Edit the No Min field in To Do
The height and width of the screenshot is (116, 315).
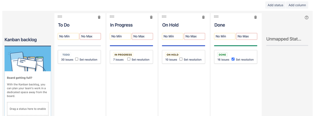point(68,36)
